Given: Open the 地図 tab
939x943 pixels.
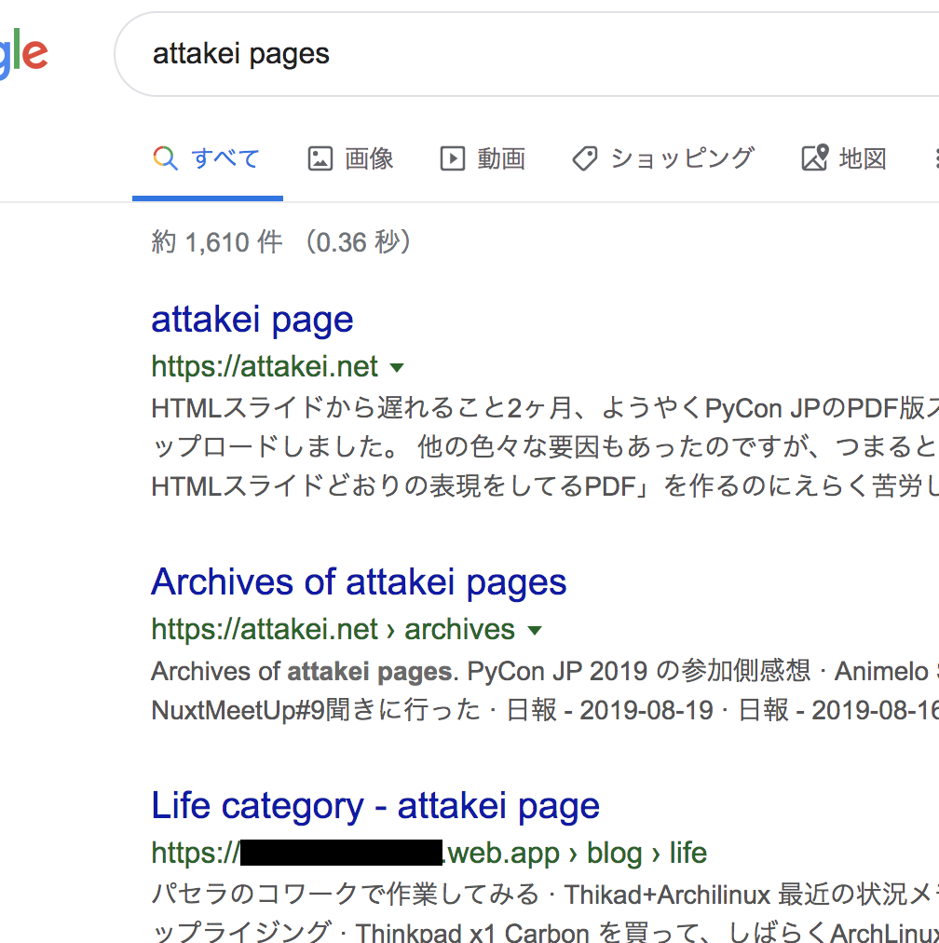Looking at the screenshot, I should [x=844, y=158].
